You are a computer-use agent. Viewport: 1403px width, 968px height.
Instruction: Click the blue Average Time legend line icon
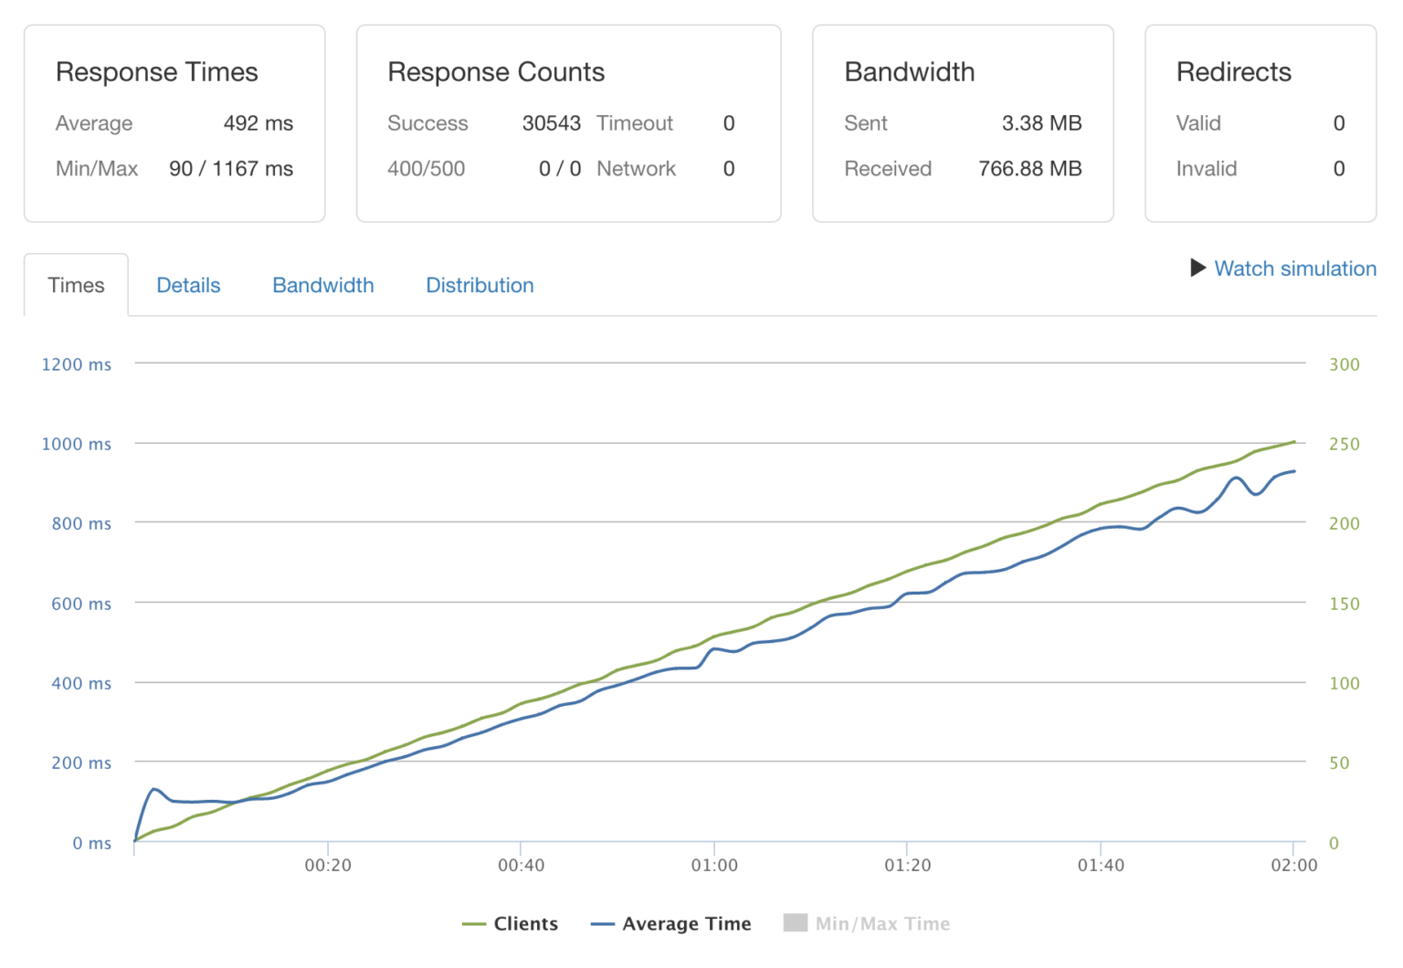point(602,923)
